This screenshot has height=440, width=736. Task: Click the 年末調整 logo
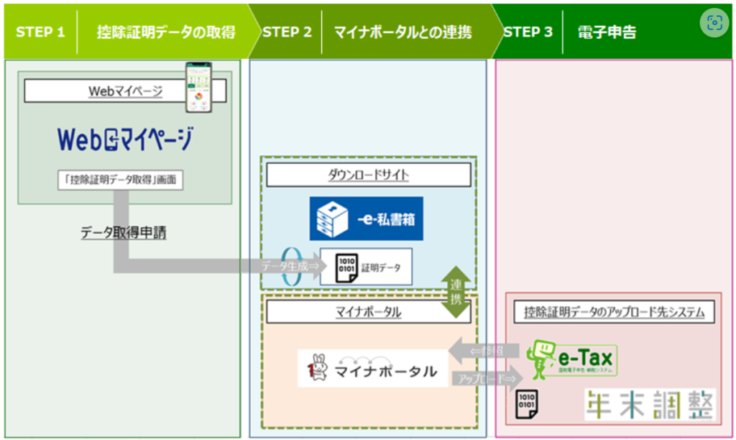tap(650, 405)
